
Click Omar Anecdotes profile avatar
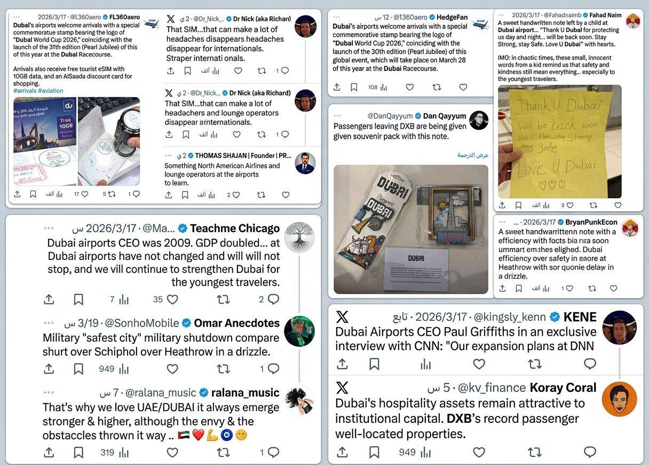pos(299,332)
